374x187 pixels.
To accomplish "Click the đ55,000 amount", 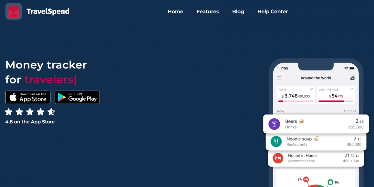I will tap(356, 127).
